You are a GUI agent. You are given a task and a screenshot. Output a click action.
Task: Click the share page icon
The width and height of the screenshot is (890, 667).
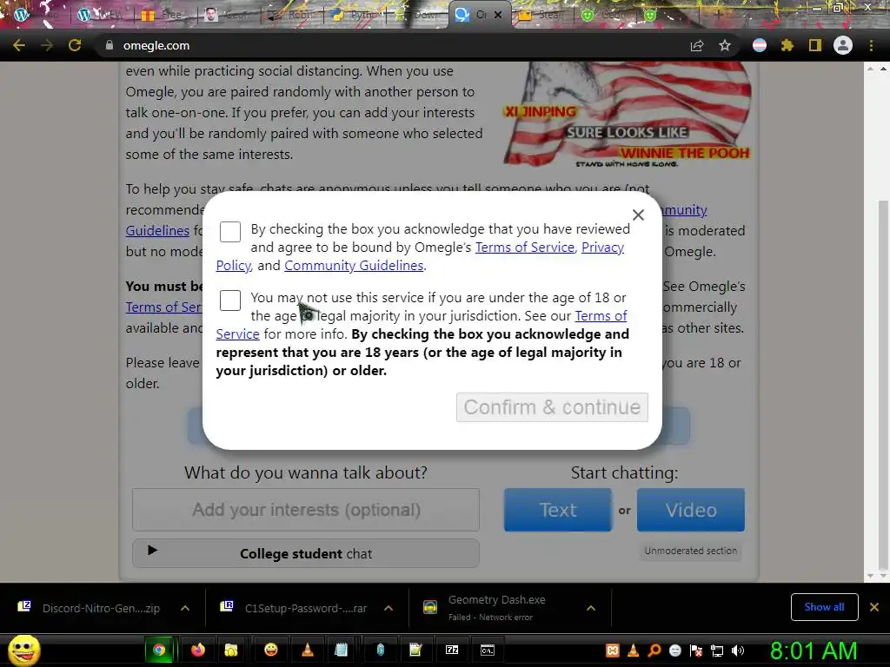697,45
